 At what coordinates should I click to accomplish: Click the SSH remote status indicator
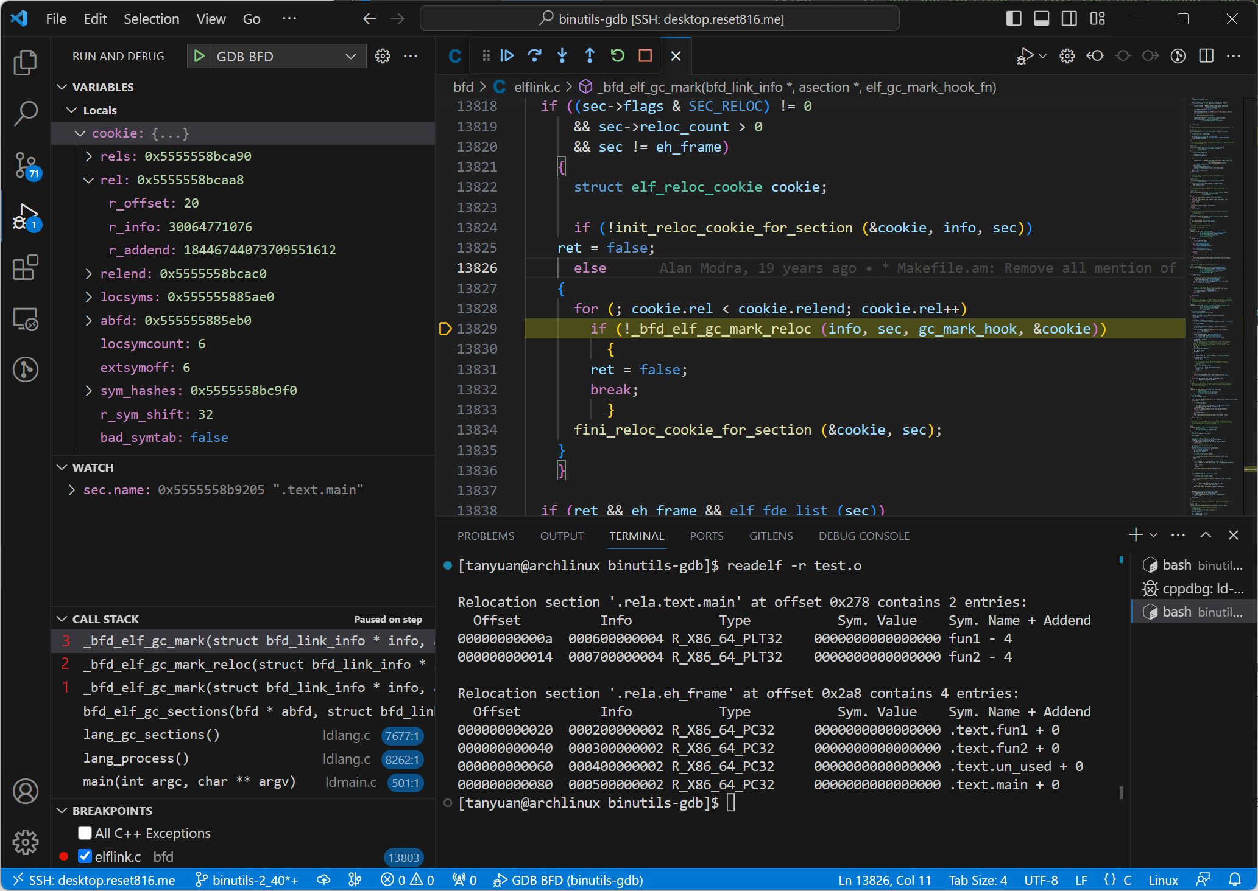[94, 880]
